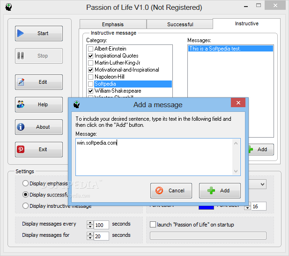Switch to the Successful tab
The height and width of the screenshot is (256, 289).
point(180,24)
